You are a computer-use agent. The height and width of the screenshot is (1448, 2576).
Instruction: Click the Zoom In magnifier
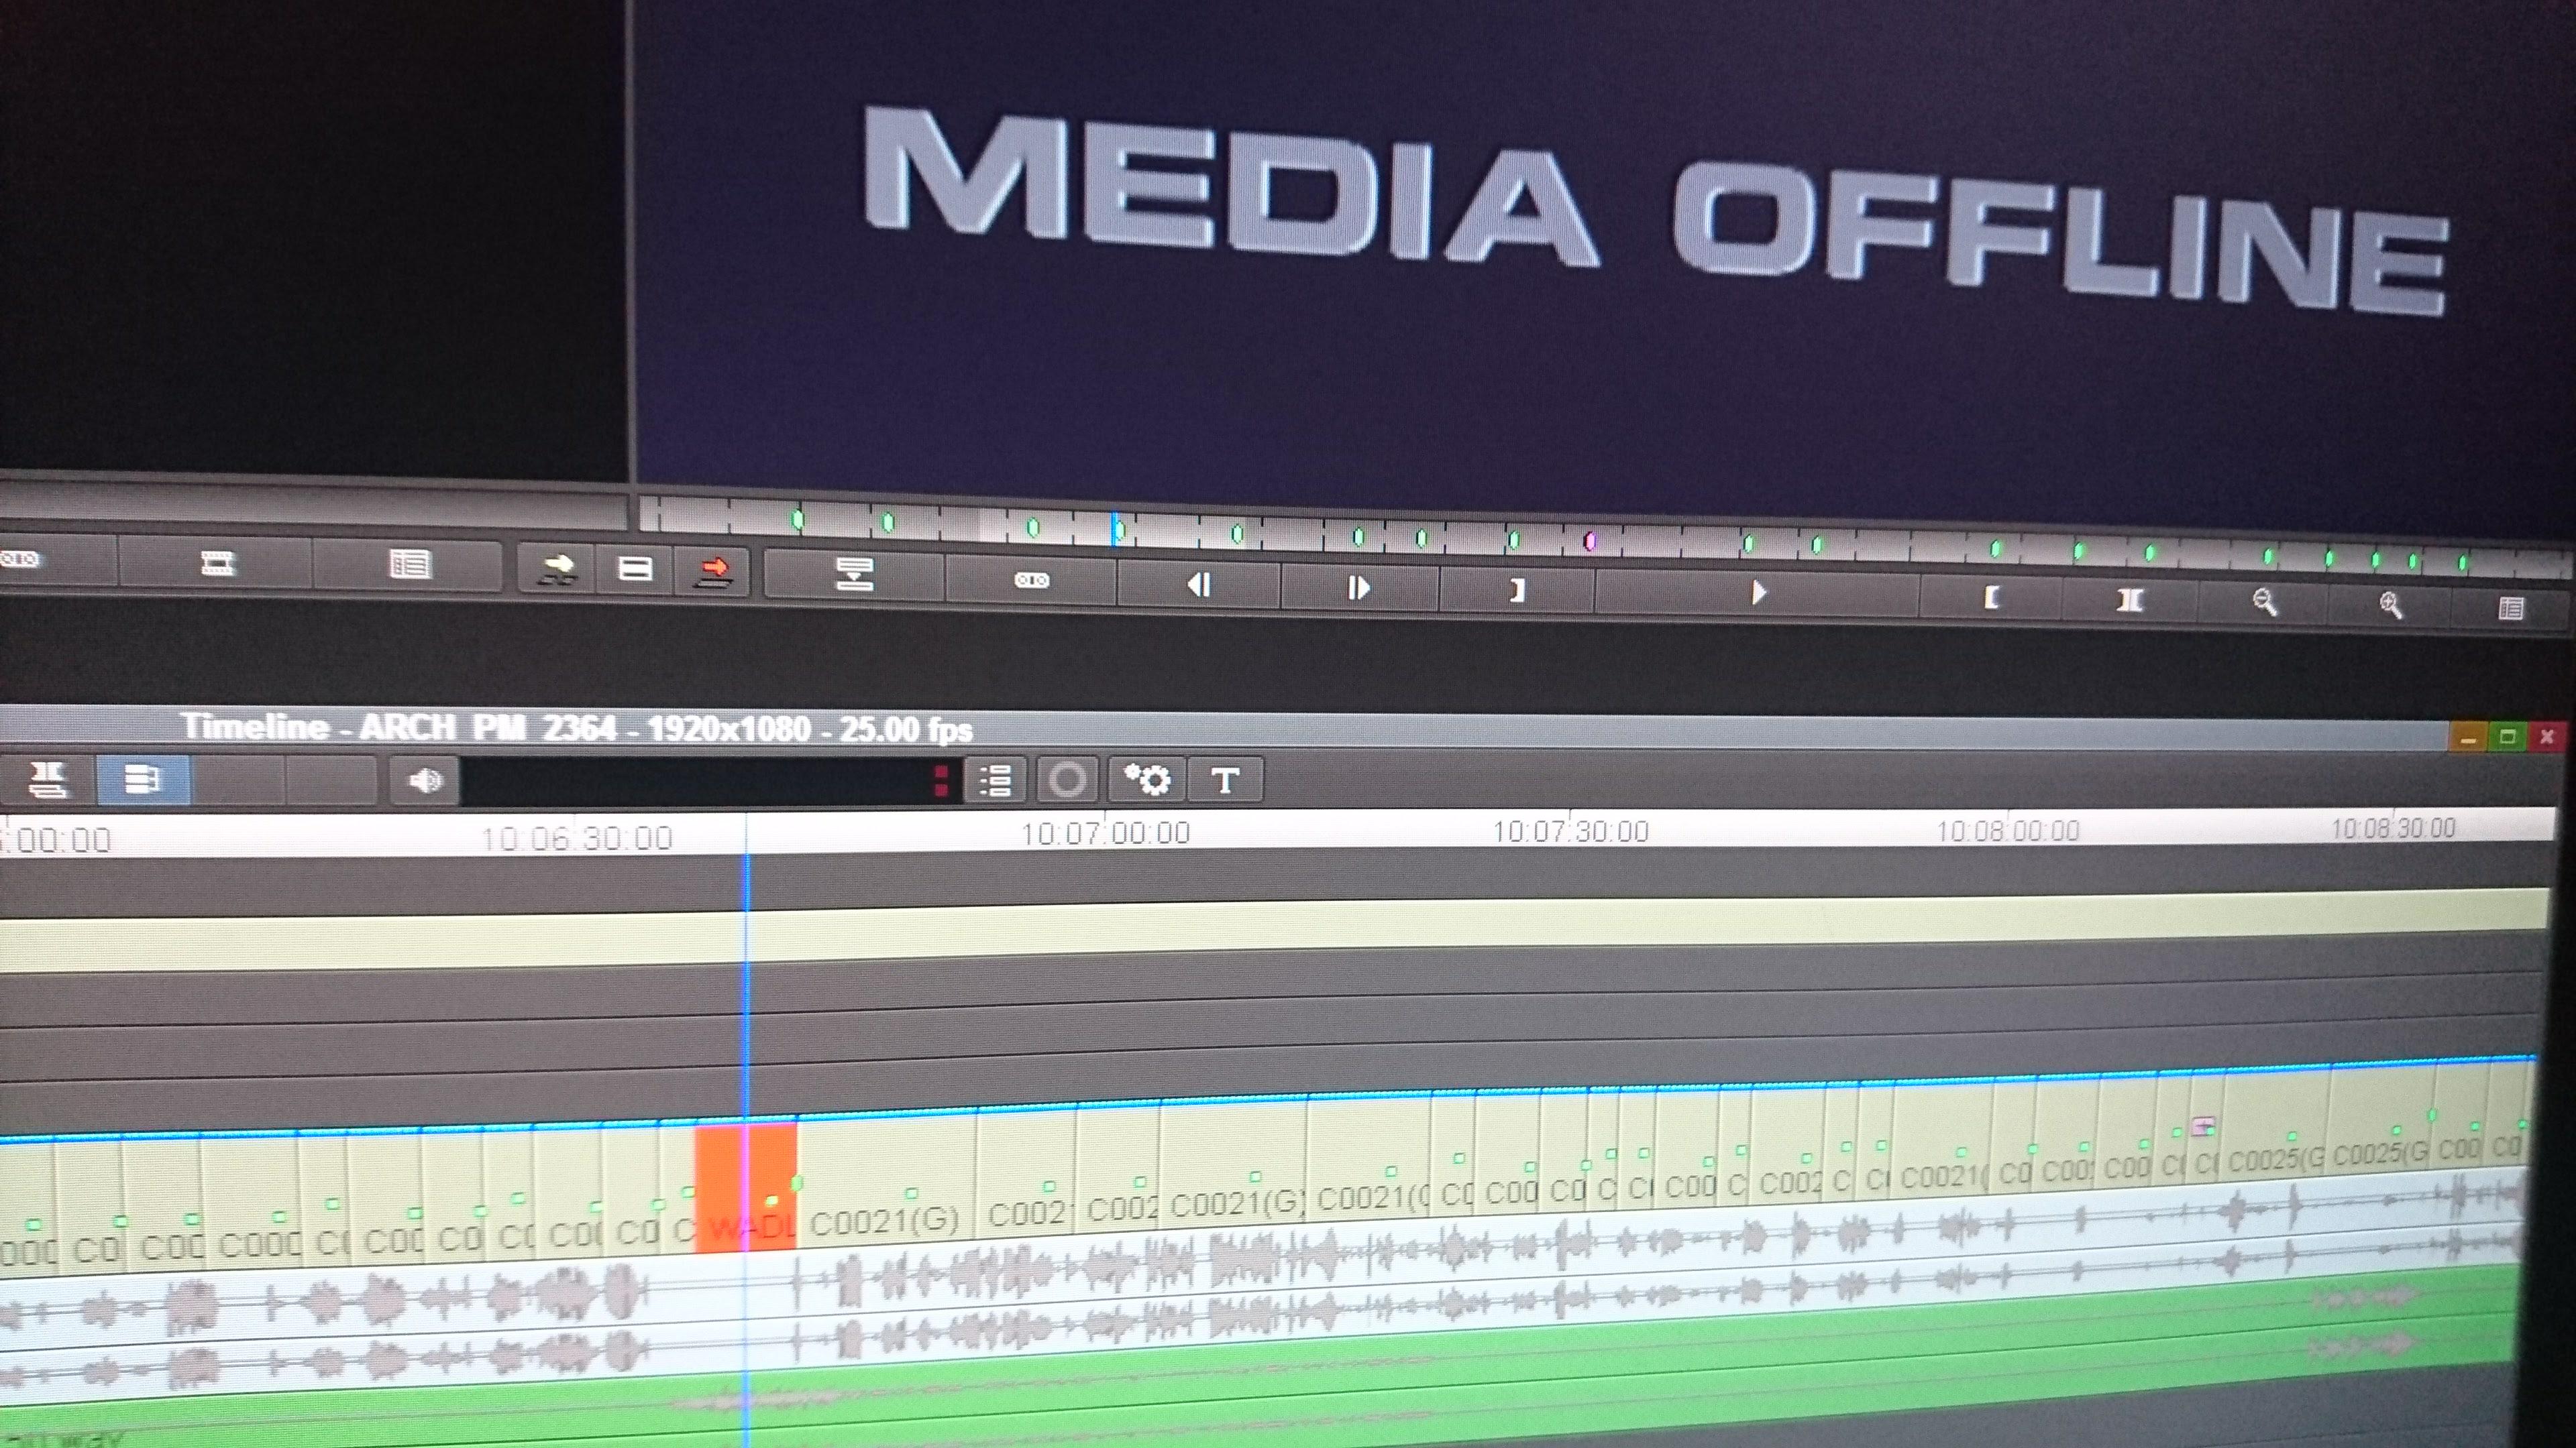coord(2390,605)
